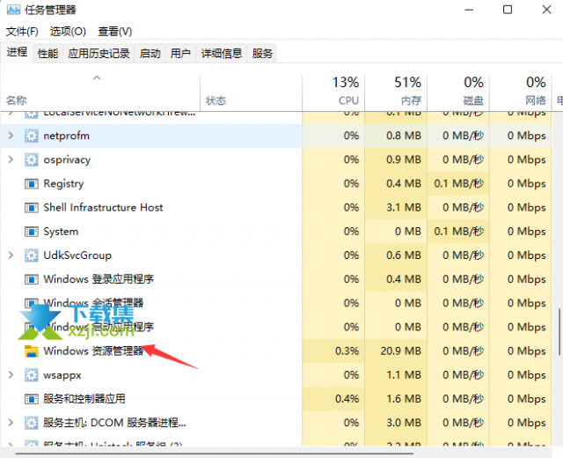Image resolution: width=563 pixels, height=458 pixels.
Task: Open the 文件(F) menu
Action: pos(22,32)
